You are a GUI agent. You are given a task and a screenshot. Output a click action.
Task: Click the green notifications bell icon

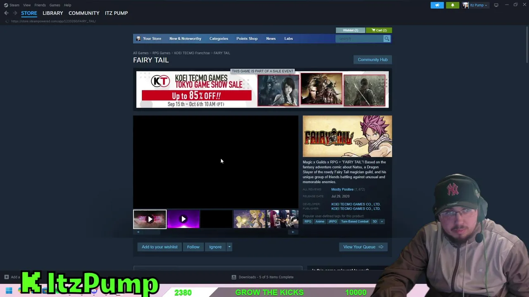point(453,5)
